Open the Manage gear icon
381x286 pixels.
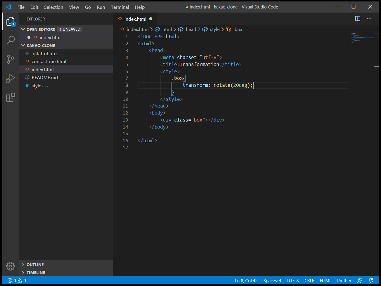pos(11,266)
